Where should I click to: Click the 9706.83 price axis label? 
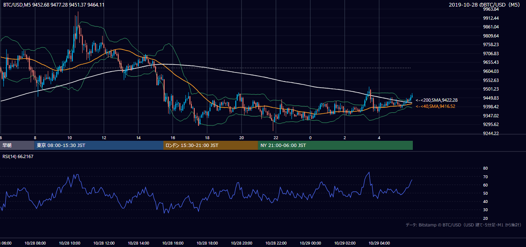[491, 54]
